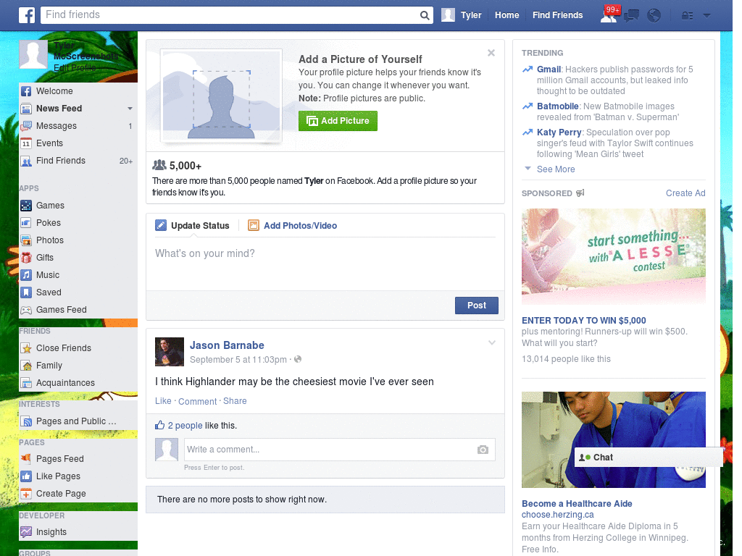Open friend requests icon with 99+ badge

pos(609,15)
